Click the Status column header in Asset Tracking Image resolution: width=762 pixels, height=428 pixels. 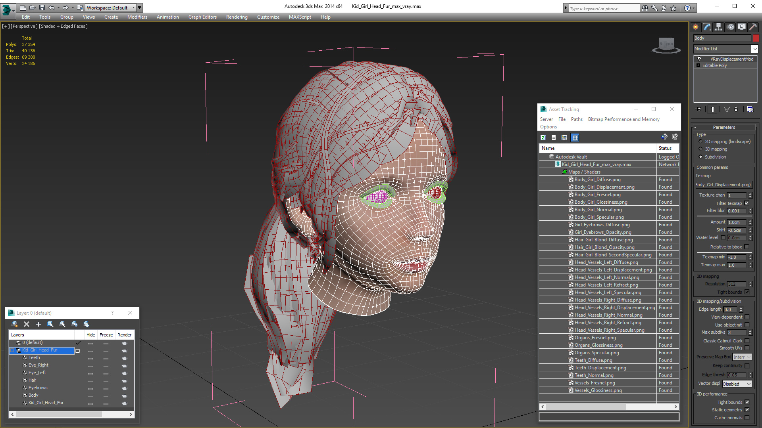click(668, 148)
